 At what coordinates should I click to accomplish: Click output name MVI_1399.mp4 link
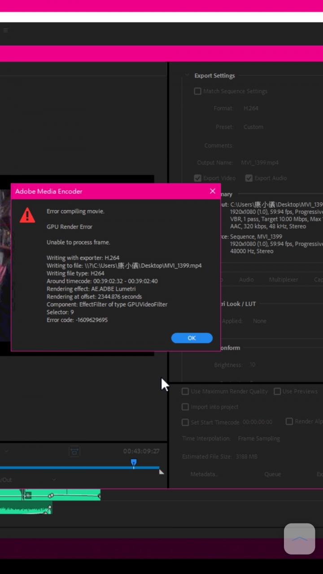tap(260, 163)
